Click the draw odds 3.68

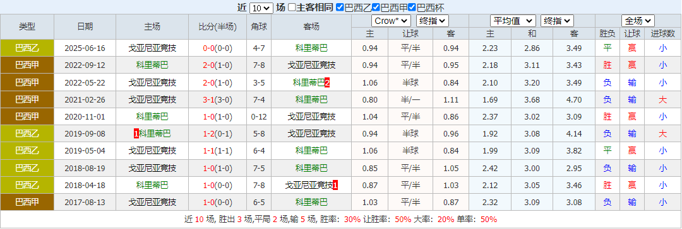[532, 100]
